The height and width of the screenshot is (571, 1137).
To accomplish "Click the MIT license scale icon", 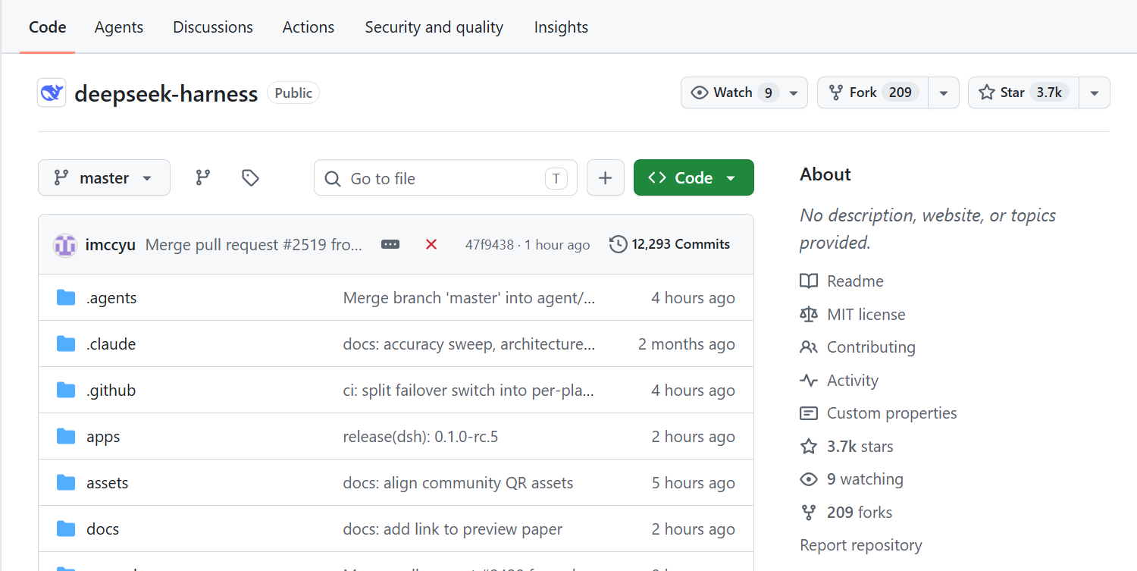I will tap(809, 314).
